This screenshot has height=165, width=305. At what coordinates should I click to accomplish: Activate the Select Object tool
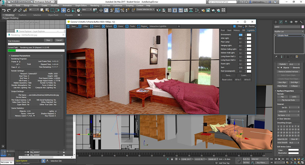(42, 10)
